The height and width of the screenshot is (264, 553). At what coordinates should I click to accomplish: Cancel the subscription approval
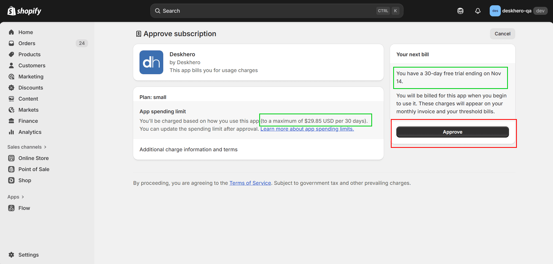tap(502, 34)
